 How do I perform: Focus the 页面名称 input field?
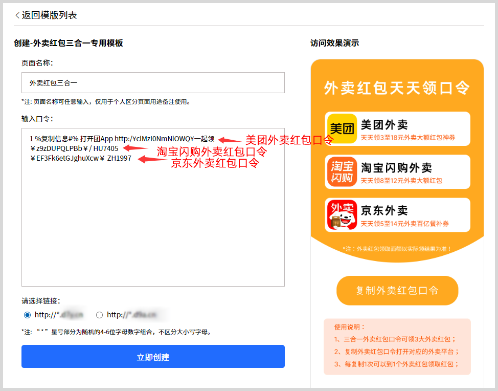[x=153, y=82]
